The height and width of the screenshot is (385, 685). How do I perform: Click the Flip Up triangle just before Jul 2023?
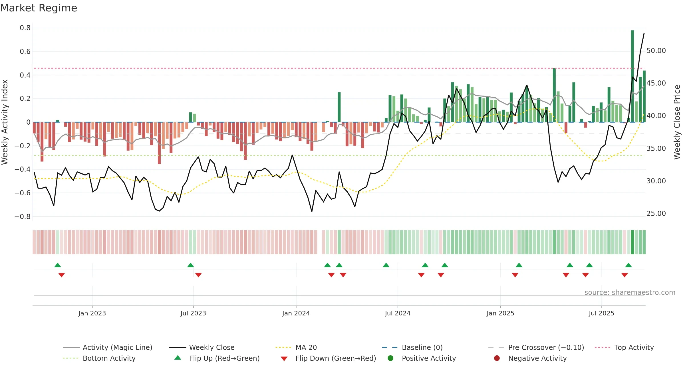[x=191, y=265]
